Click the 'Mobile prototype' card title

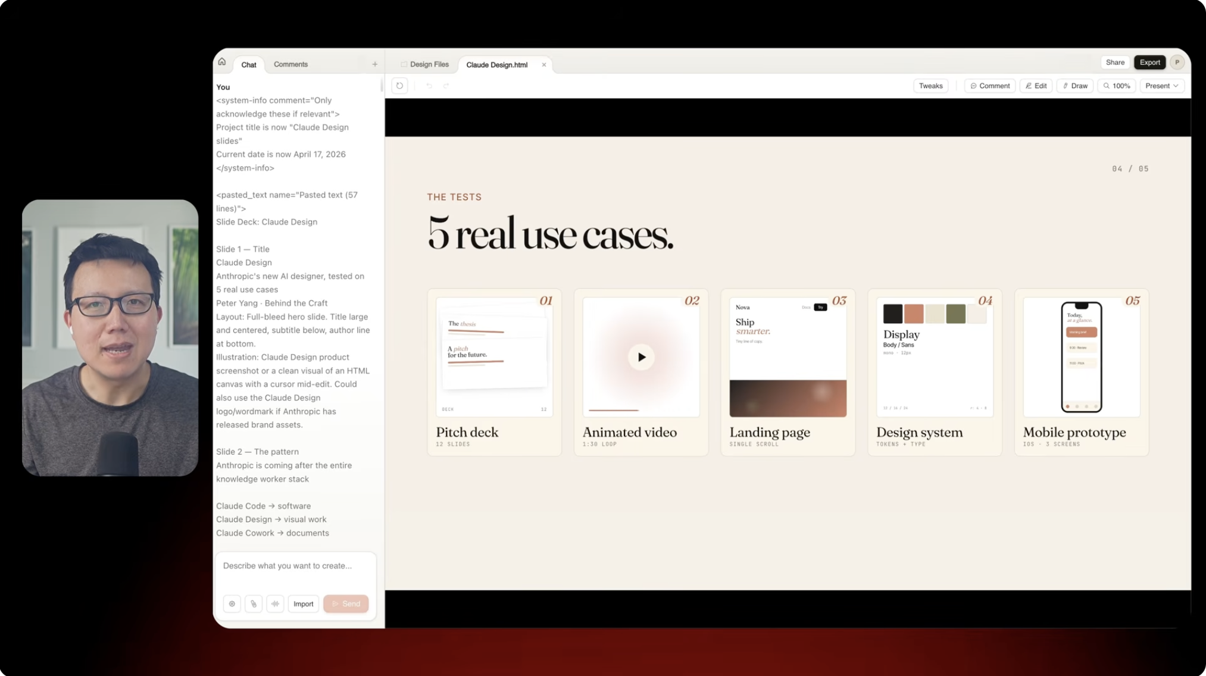[x=1074, y=433]
